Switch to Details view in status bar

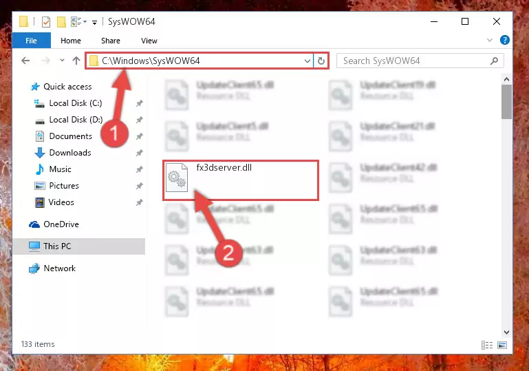(487, 345)
